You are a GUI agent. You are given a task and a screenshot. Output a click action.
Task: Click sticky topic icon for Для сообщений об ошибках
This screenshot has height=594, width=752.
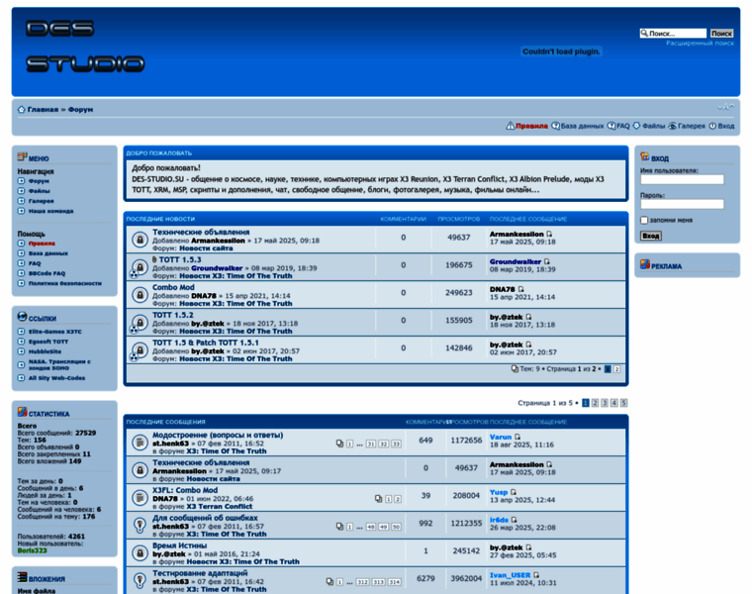[140, 526]
